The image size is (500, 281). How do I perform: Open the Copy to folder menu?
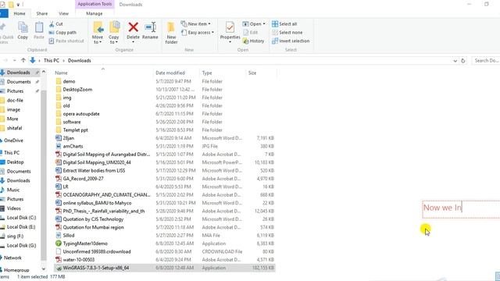click(x=114, y=33)
